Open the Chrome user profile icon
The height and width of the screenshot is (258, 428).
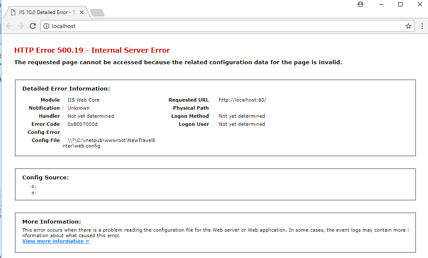pyautogui.click(x=360, y=4)
